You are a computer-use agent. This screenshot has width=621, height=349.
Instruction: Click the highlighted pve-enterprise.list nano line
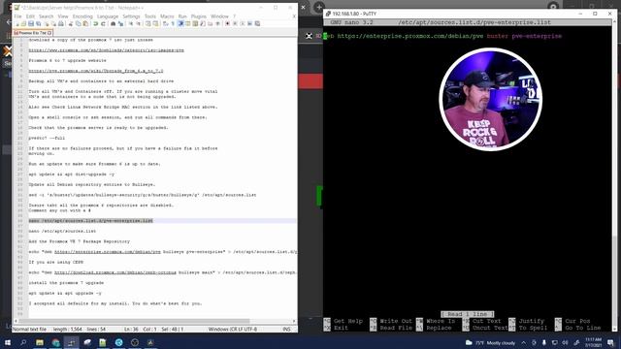point(90,221)
